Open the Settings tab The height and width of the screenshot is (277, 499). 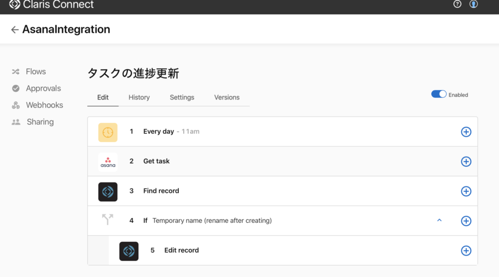[x=182, y=98]
